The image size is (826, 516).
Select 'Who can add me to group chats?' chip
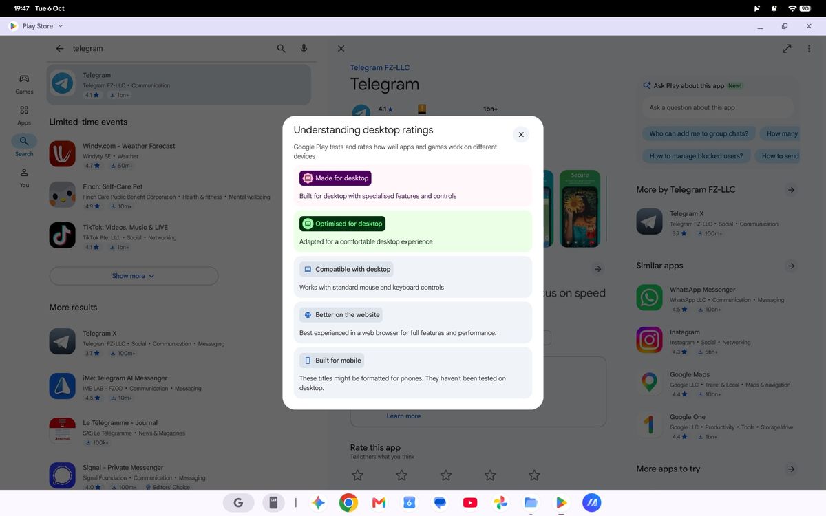(699, 134)
